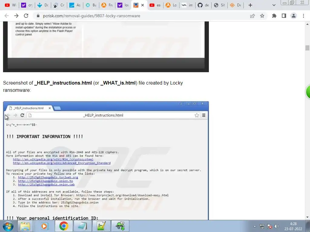310x232 pixels.
Task: Click the bold text '_HELP_instructions.html' in the caption
Action: point(63,83)
